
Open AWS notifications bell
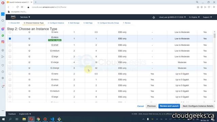coord(154,17)
